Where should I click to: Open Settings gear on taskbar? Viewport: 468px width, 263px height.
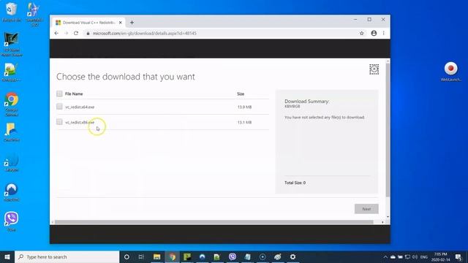[x=292, y=256]
